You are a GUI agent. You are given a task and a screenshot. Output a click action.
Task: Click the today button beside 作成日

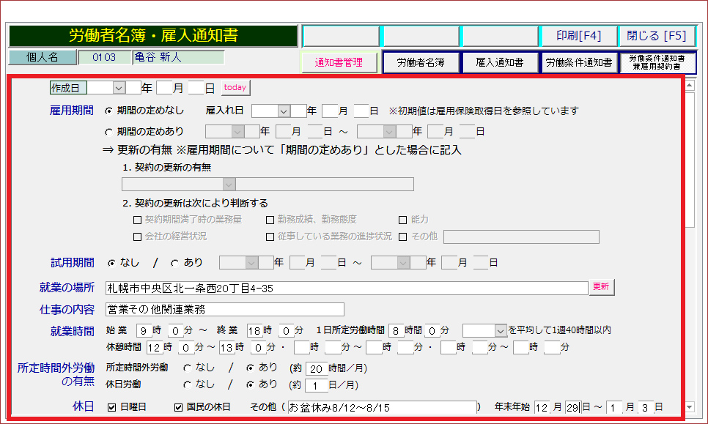(235, 88)
